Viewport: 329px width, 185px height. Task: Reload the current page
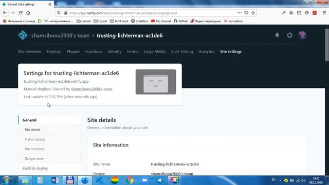click(x=21, y=13)
